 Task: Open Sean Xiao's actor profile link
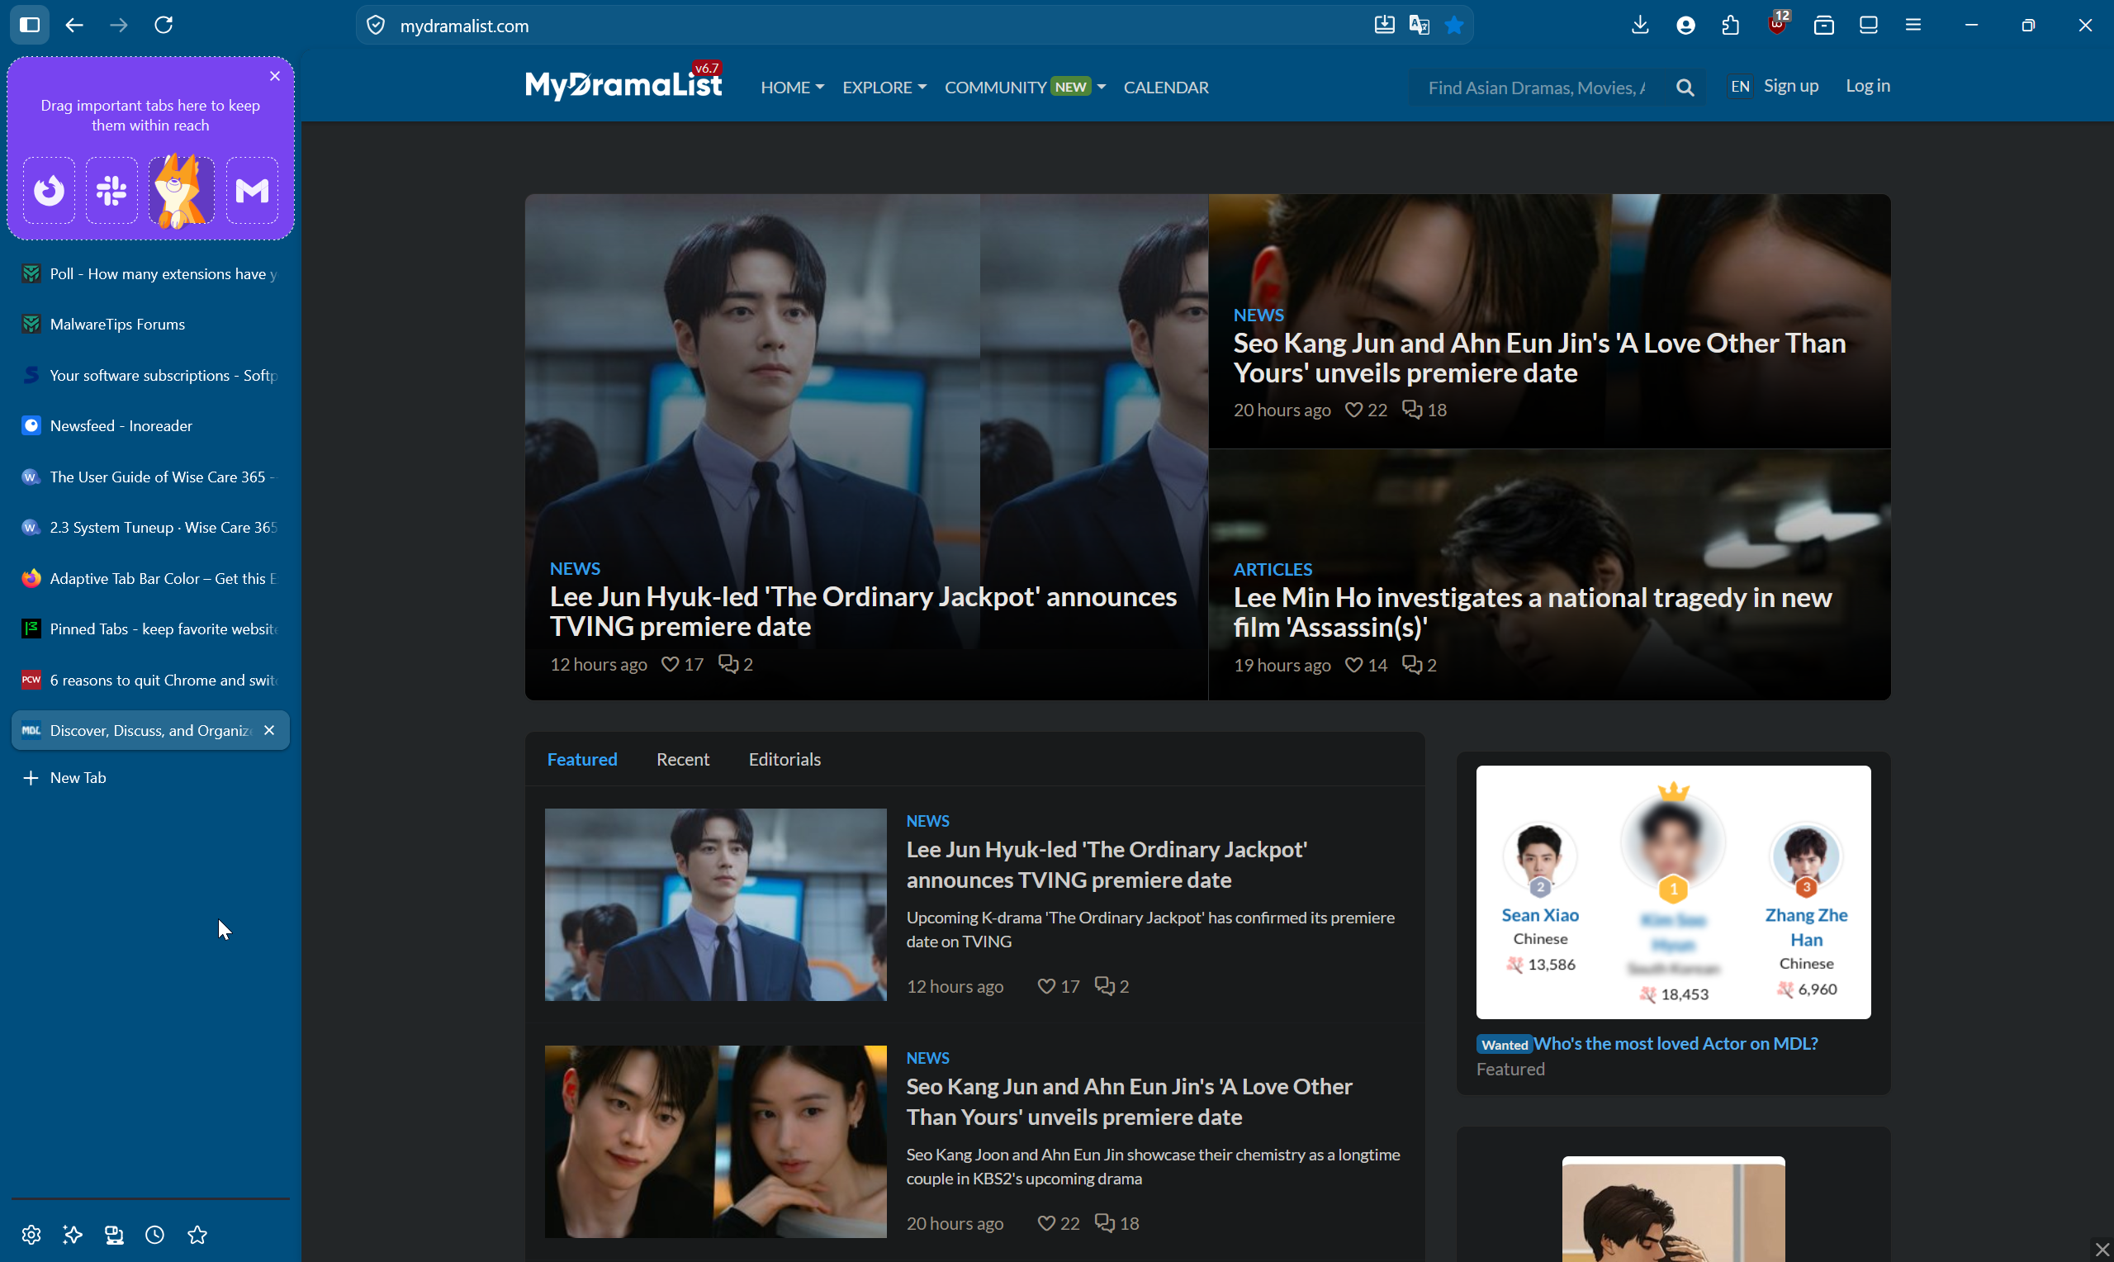pos(1539,915)
